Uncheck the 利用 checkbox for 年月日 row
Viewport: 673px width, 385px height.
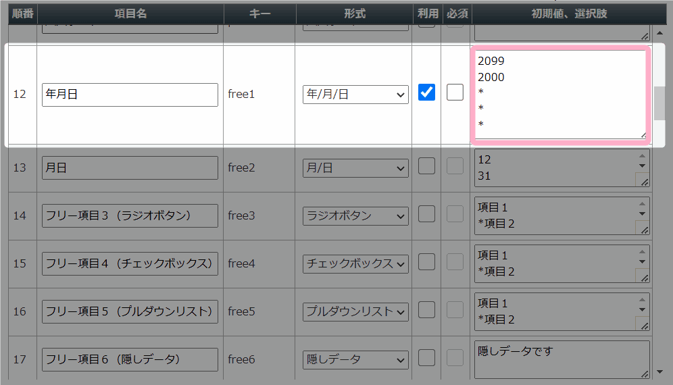point(426,93)
